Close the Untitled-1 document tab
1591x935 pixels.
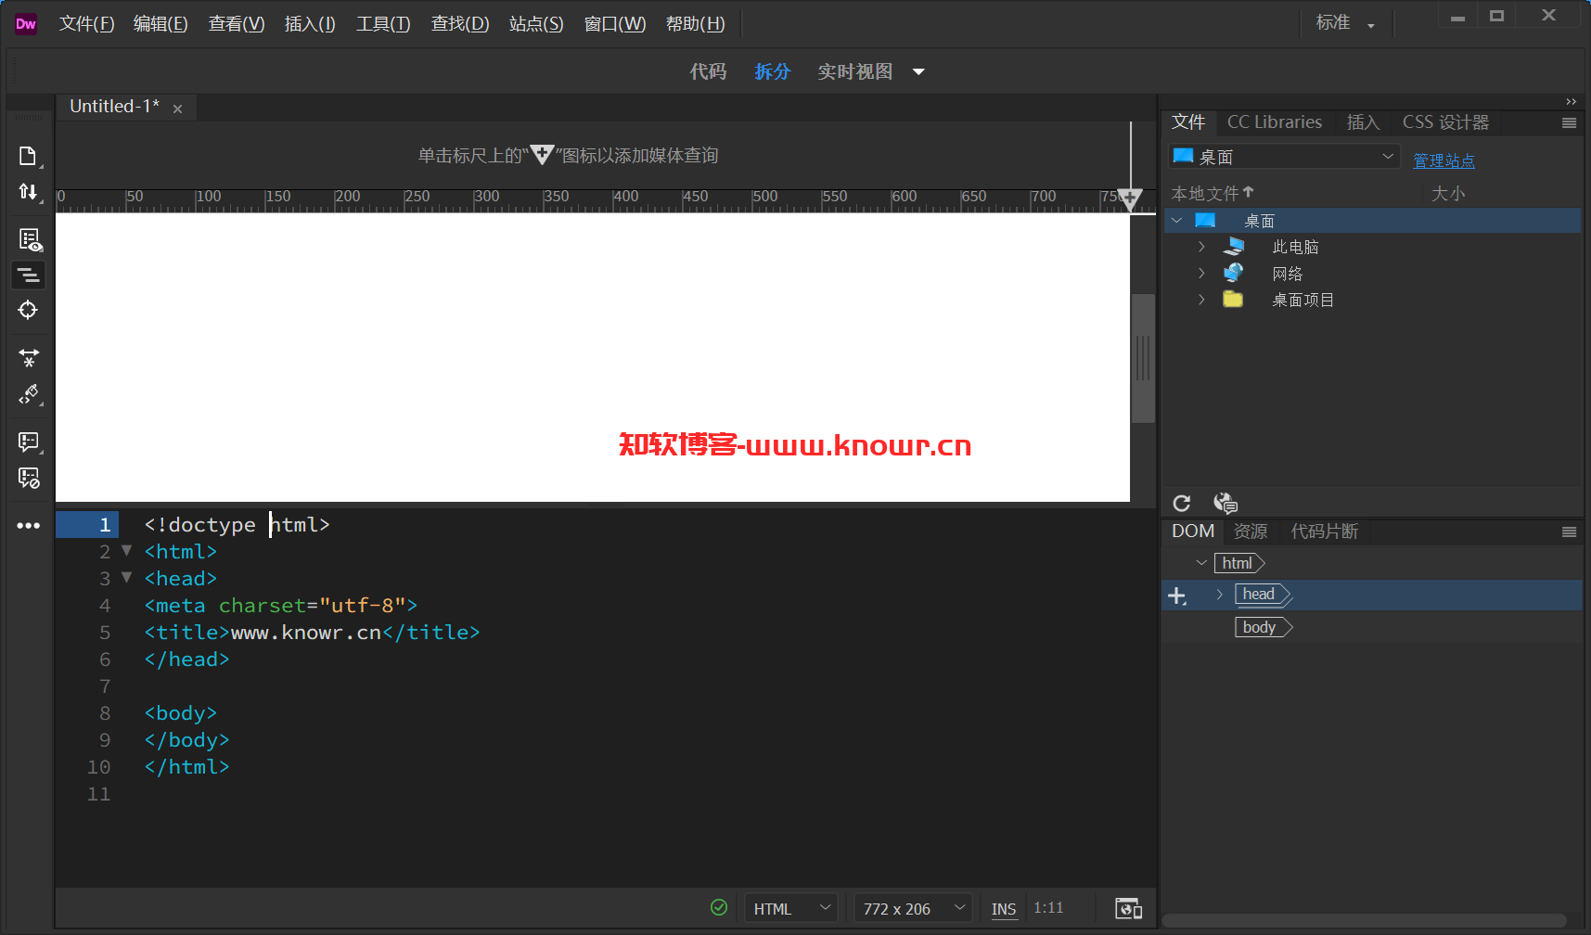(x=177, y=109)
